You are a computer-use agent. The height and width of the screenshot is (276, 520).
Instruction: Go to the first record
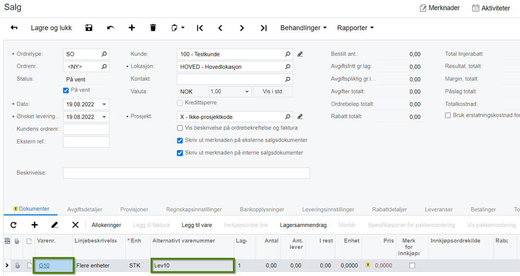[200, 28]
